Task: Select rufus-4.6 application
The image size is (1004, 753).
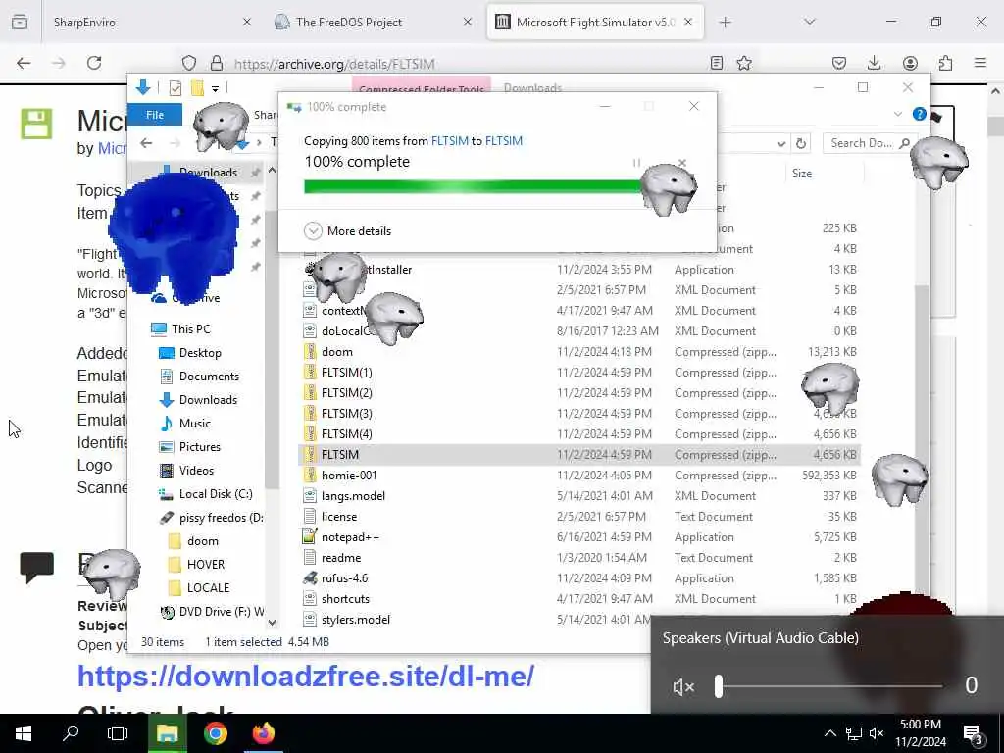Action: pyautogui.click(x=344, y=578)
